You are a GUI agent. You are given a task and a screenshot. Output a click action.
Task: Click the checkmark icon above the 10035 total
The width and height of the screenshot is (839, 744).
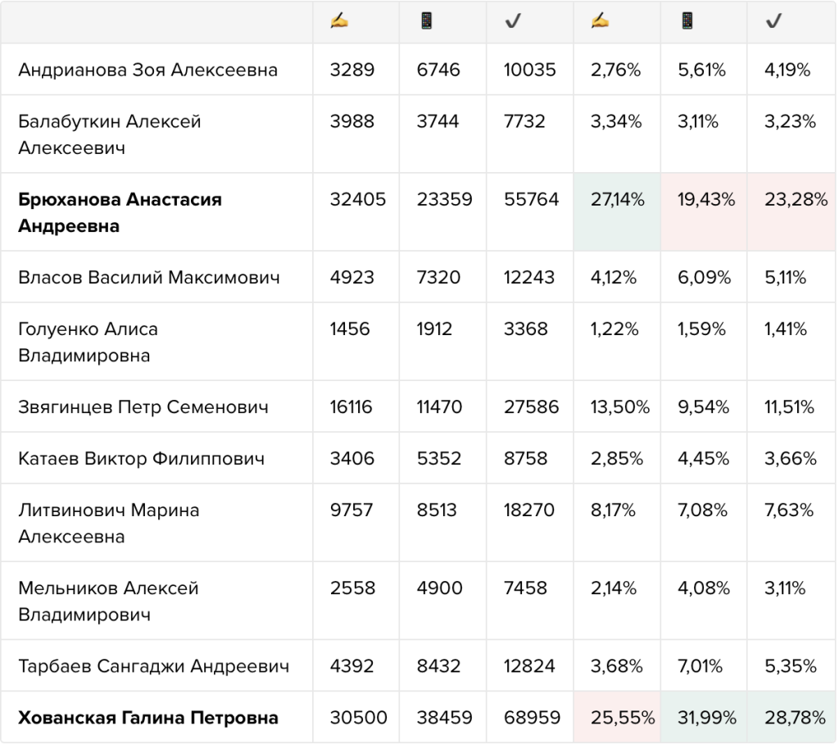coord(513,21)
